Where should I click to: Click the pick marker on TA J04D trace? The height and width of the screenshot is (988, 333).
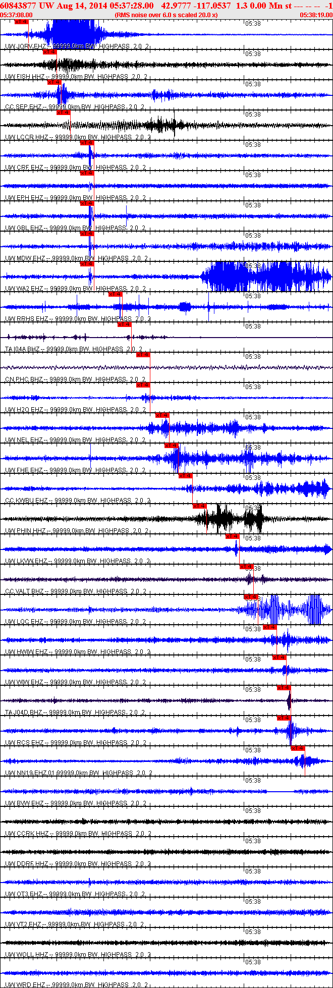point(284,688)
